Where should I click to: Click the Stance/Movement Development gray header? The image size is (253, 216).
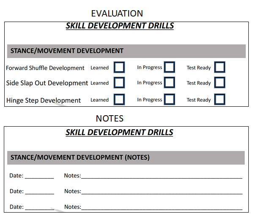(126, 51)
